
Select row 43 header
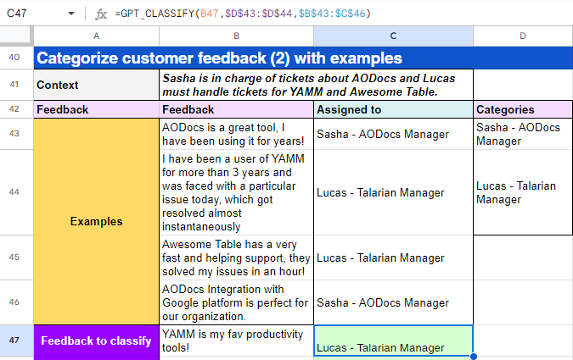tap(16, 134)
